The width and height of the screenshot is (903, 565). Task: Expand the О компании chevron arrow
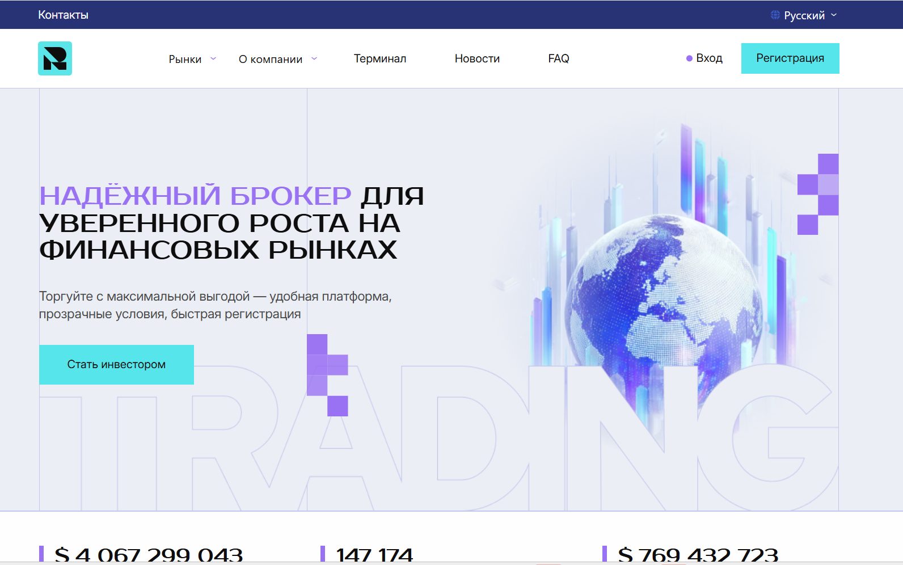[314, 58]
